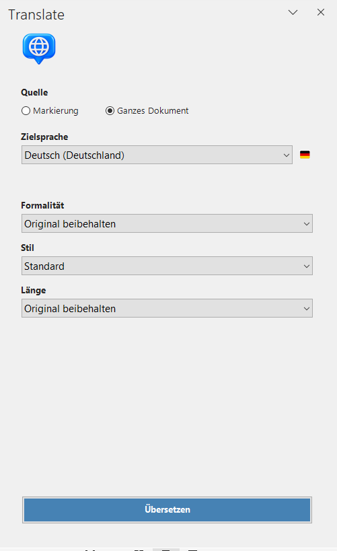Click the Stil dropdown arrow
337x551 pixels.
coord(307,266)
